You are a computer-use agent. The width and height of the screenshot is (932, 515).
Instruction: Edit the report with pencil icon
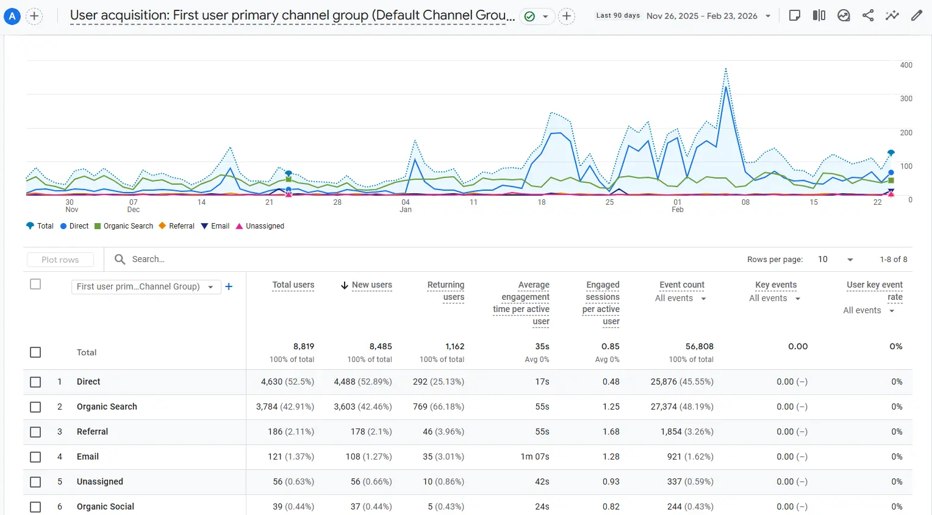point(917,15)
